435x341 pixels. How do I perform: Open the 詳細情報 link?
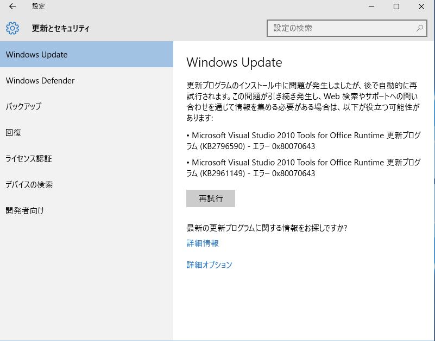coord(203,243)
